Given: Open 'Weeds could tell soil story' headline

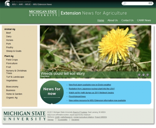Looking at the screenshot, I should 63,73.
